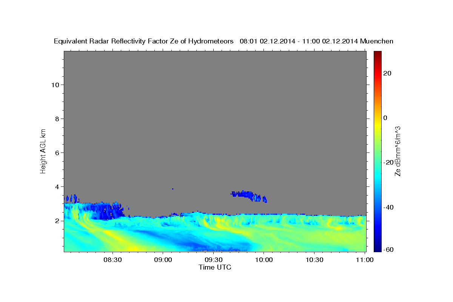The height and width of the screenshot is (302, 453).
Task: Click the tiny blue echo dot near 4 km
Action: [173, 189]
